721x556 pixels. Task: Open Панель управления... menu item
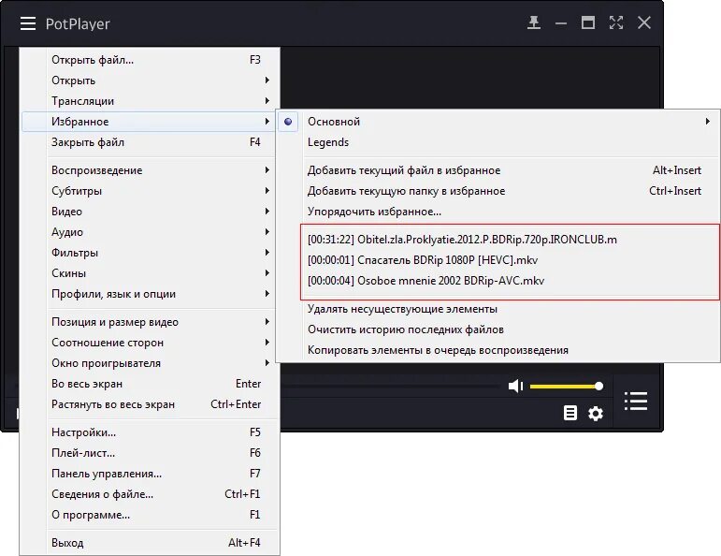pyautogui.click(x=151, y=474)
